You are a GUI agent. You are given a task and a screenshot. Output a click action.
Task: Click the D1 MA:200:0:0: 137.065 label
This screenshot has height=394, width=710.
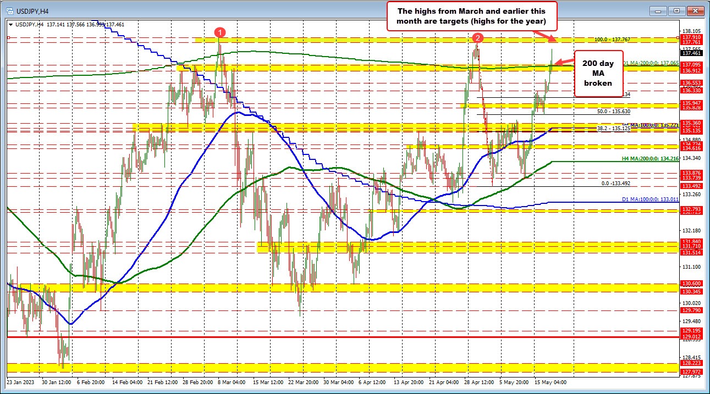tap(650, 63)
